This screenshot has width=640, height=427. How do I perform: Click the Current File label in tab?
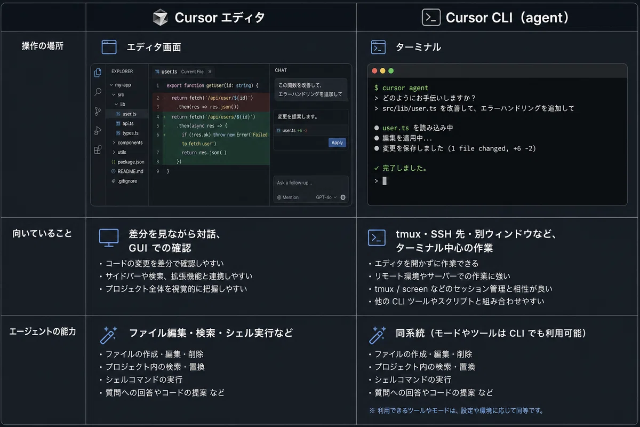192,72
